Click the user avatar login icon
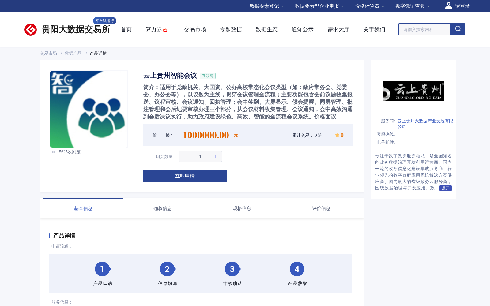This screenshot has height=306, width=490. [448, 6]
